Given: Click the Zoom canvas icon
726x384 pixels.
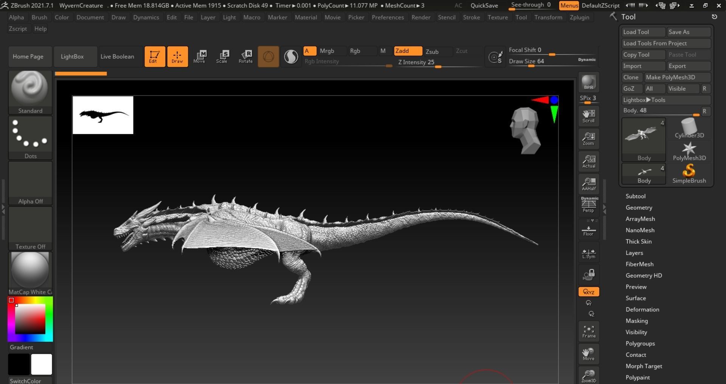Looking at the screenshot, I should pyautogui.click(x=589, y=139).
